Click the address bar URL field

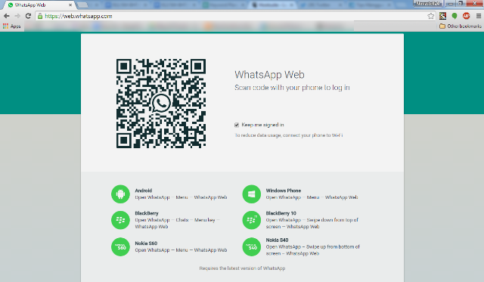tap(234, 16)
